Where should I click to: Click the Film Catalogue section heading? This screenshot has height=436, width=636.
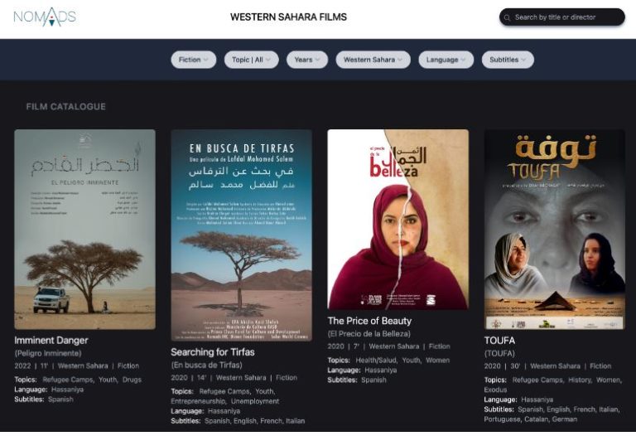pos(65,107)
